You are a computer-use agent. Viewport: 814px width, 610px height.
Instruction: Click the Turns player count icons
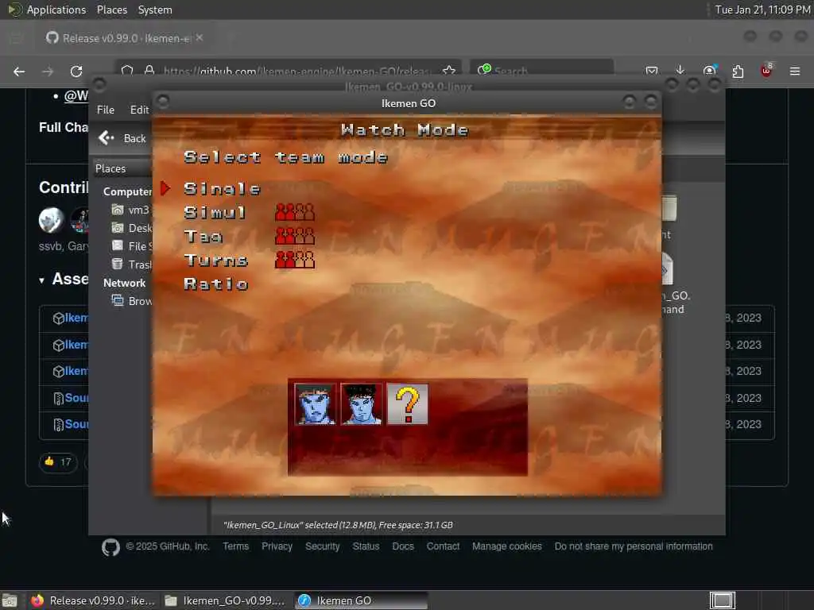[294, 260]
